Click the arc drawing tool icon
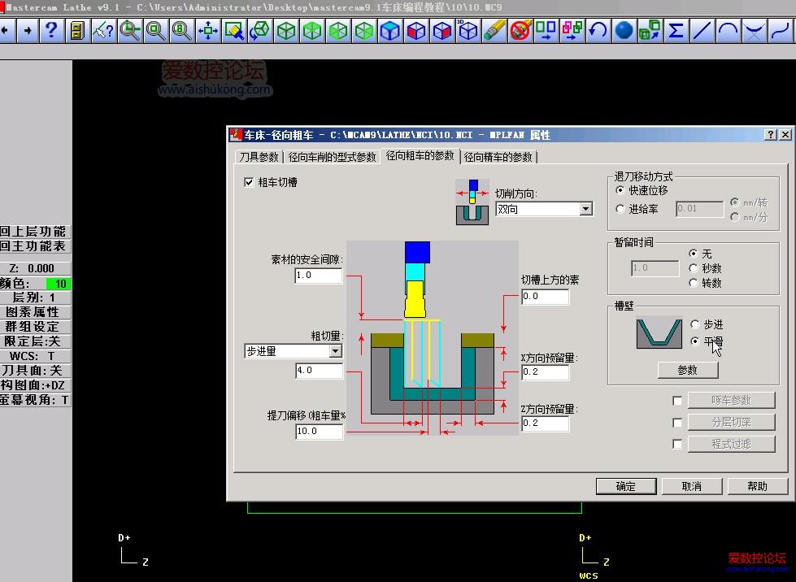Screen dimensions: 796x582 click(729, 31)
